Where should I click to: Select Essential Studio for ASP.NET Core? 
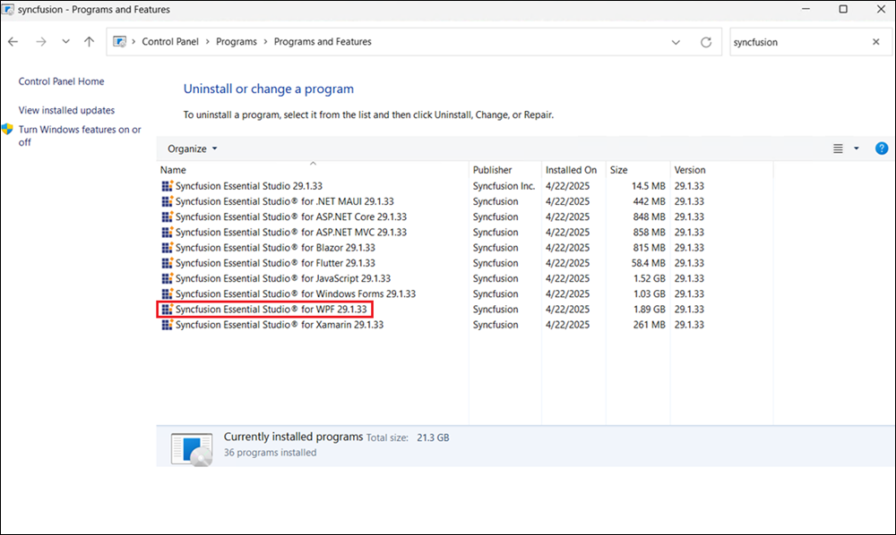click(291, 217)
